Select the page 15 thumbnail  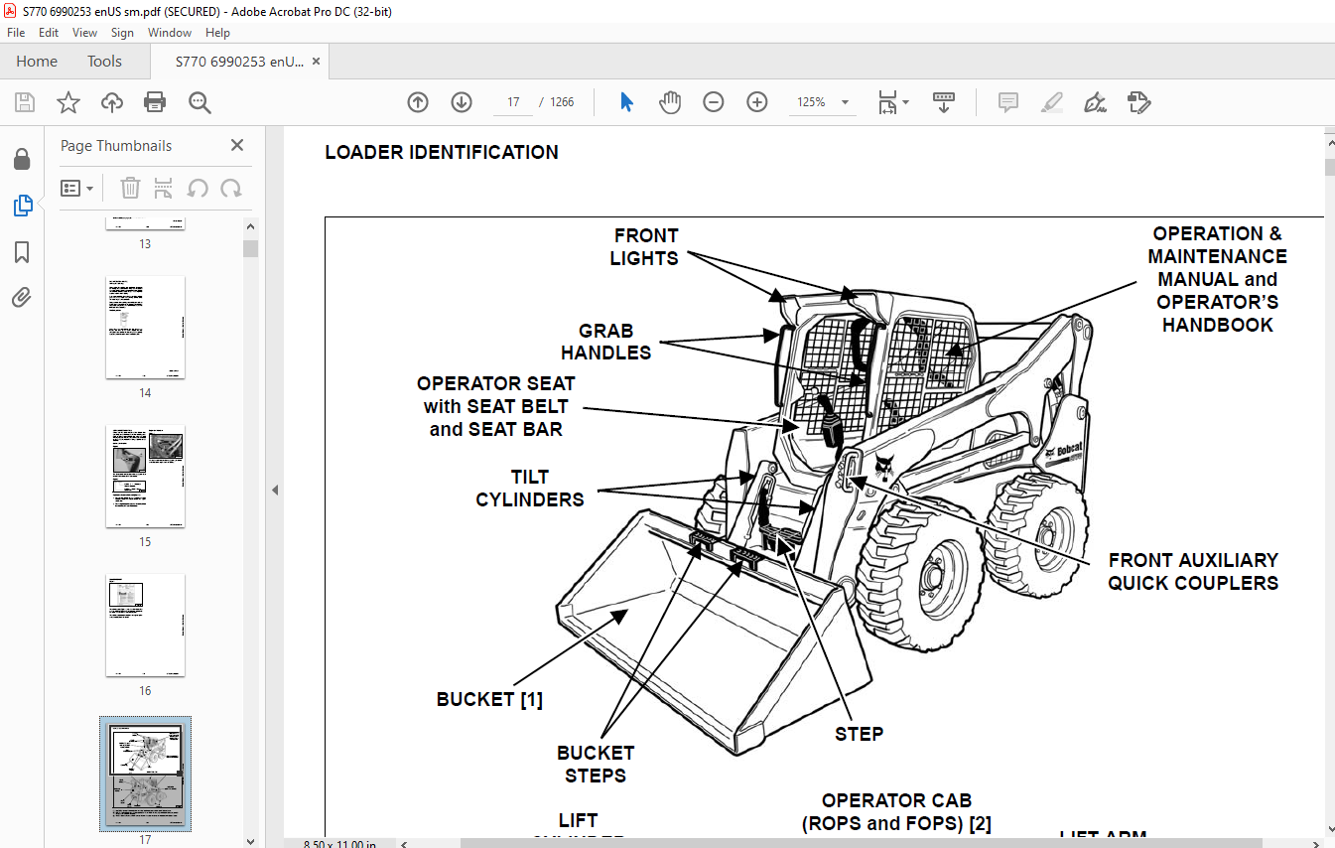[x=145, y=477]
